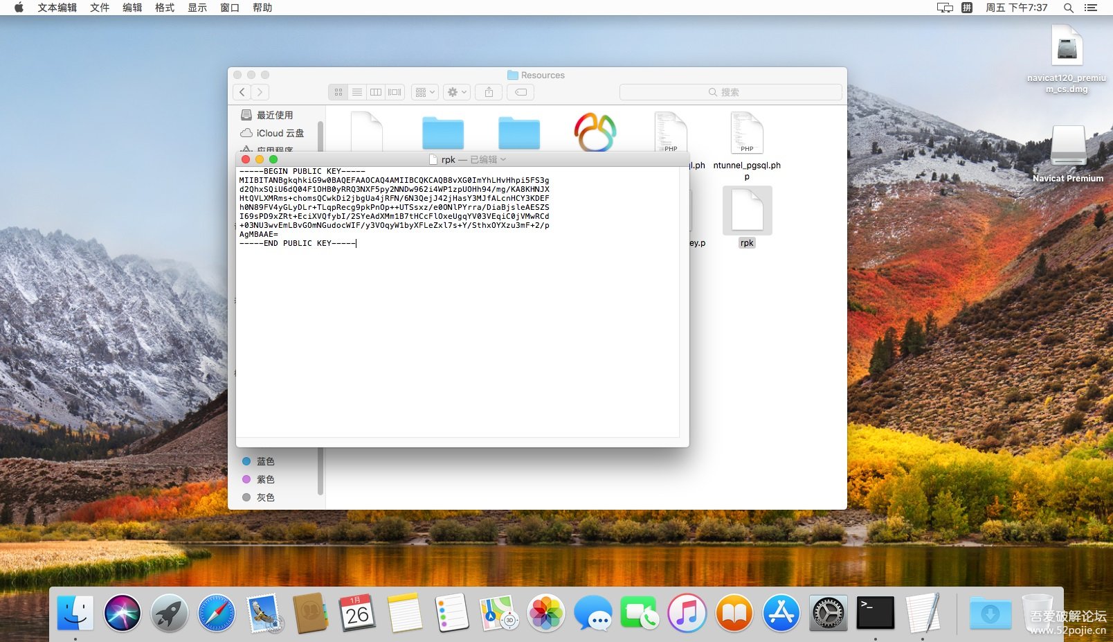Click the Finder 搜索 field
The width and height of the screenshot is (1113, 642).
pyautogui.click(x=731, y=92)
